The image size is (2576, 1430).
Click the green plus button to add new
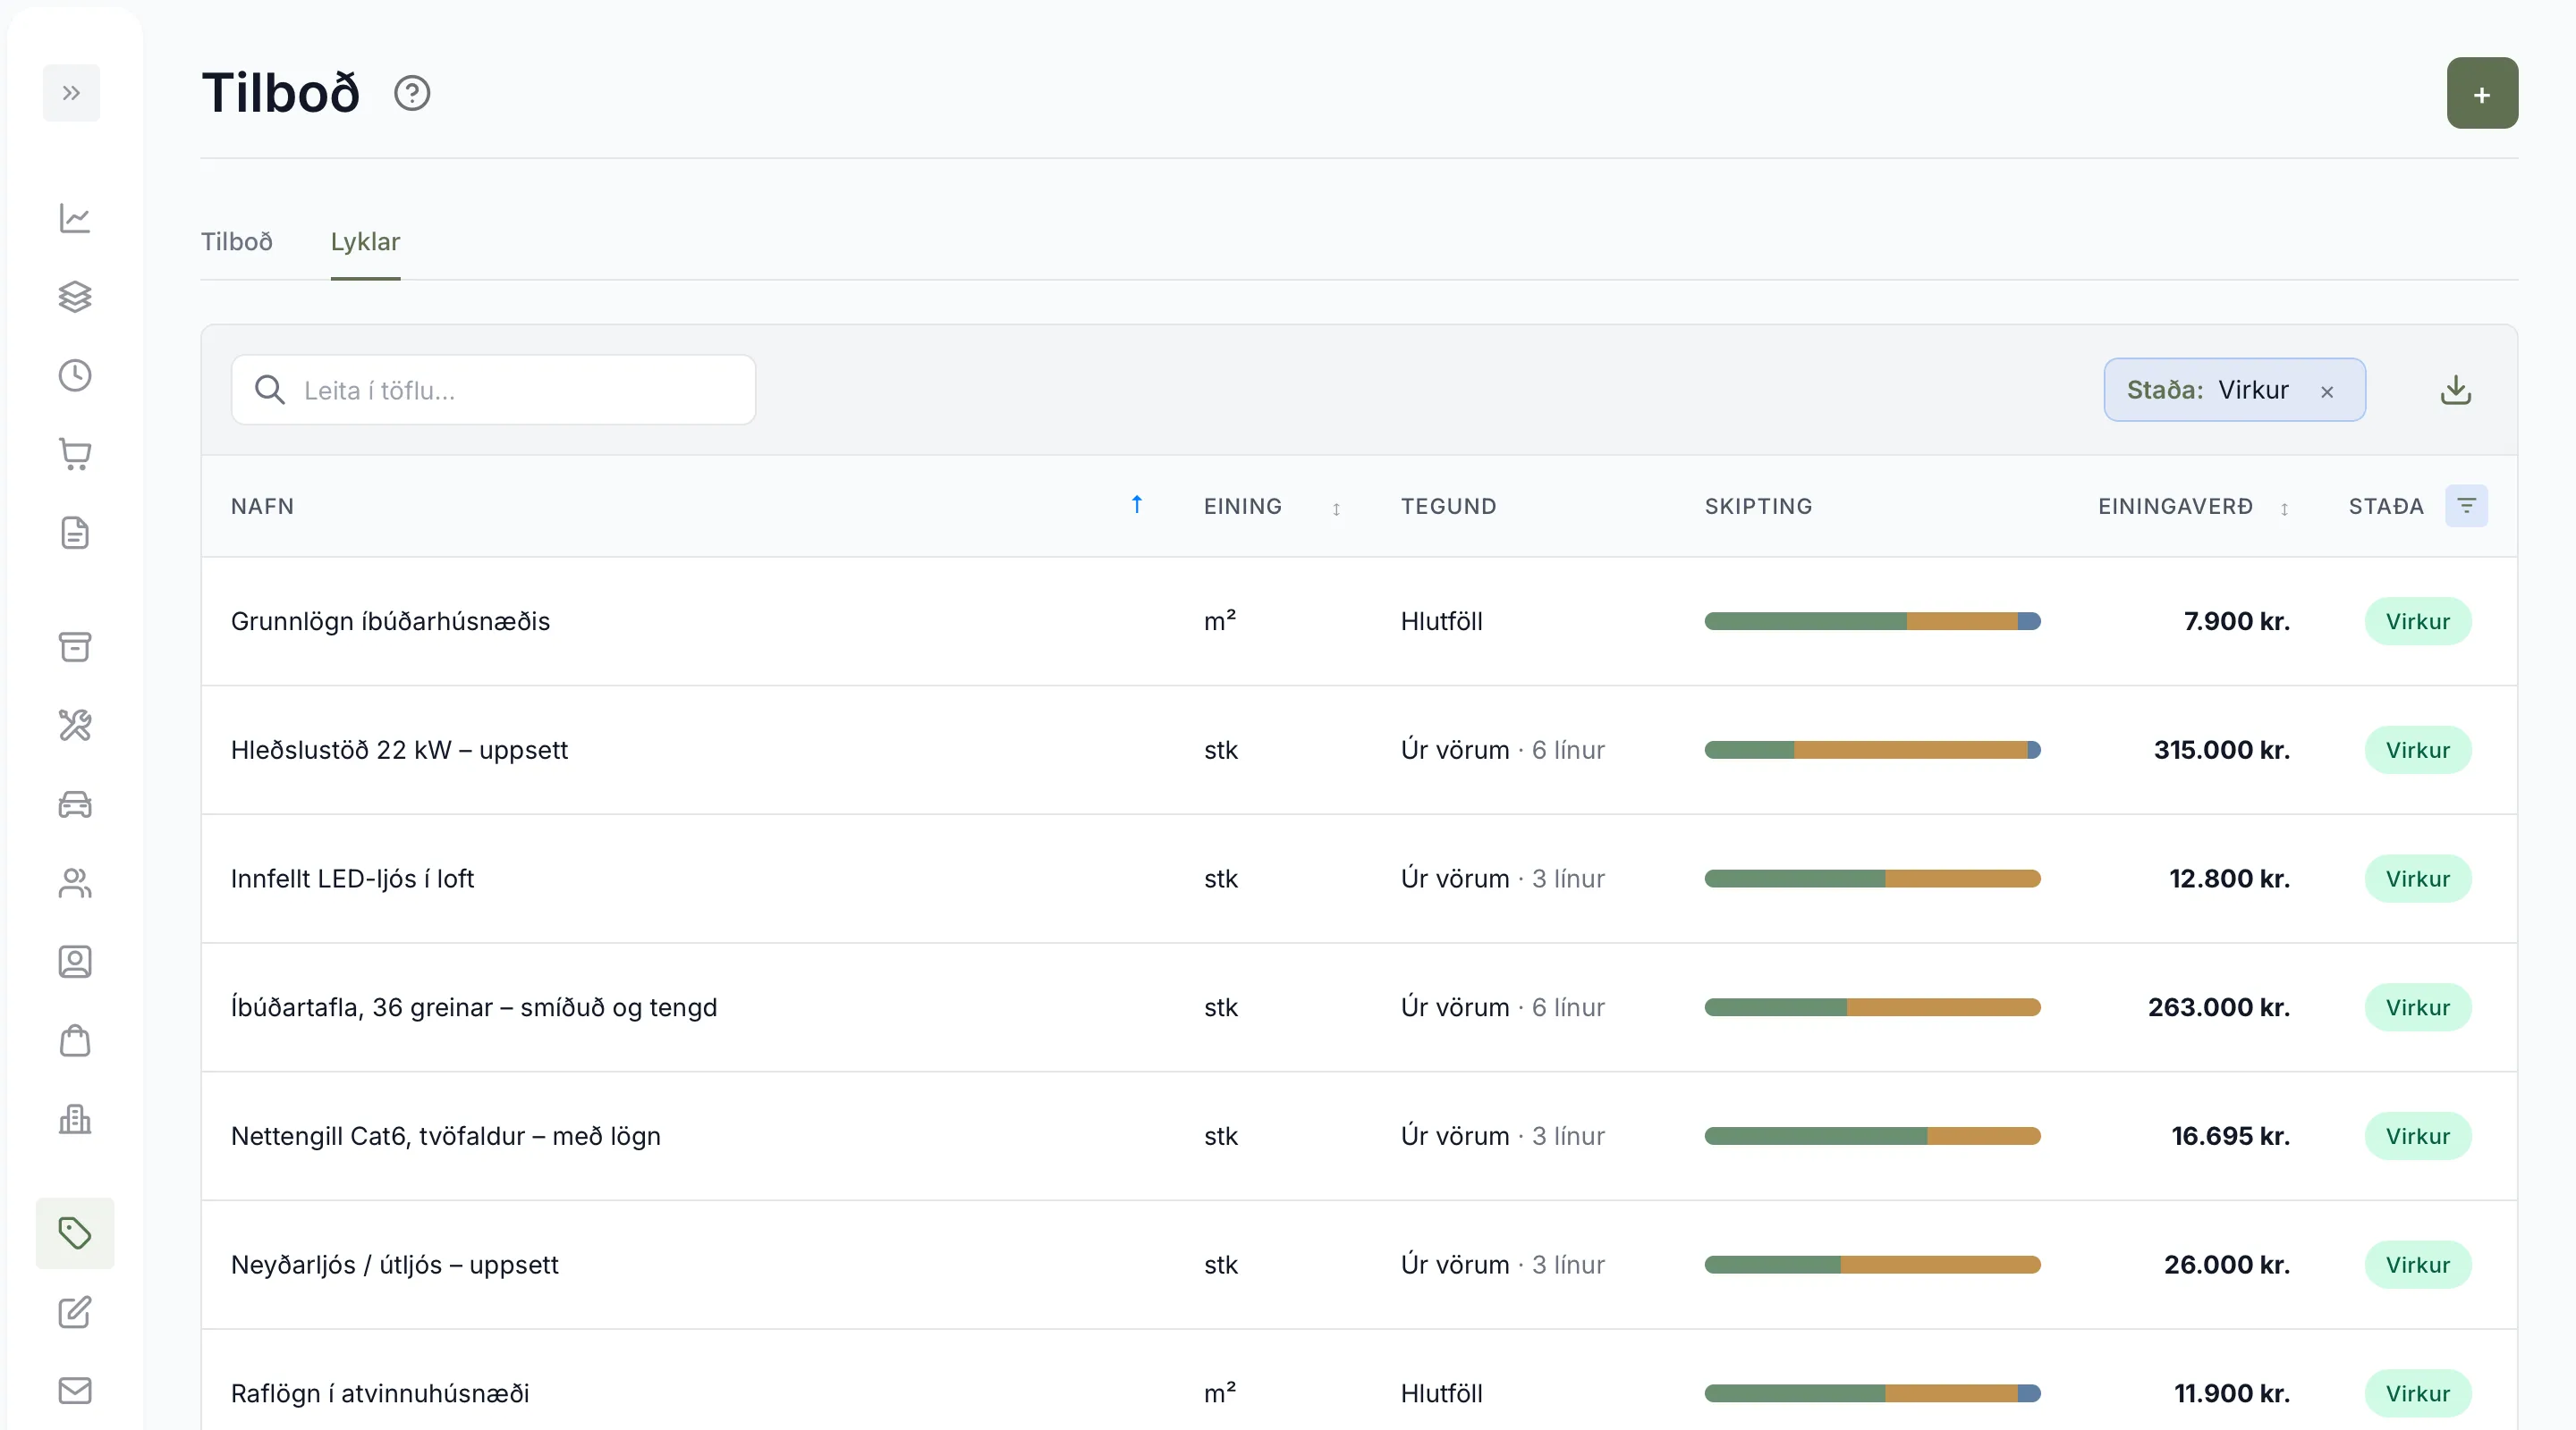click(2482, 93)
